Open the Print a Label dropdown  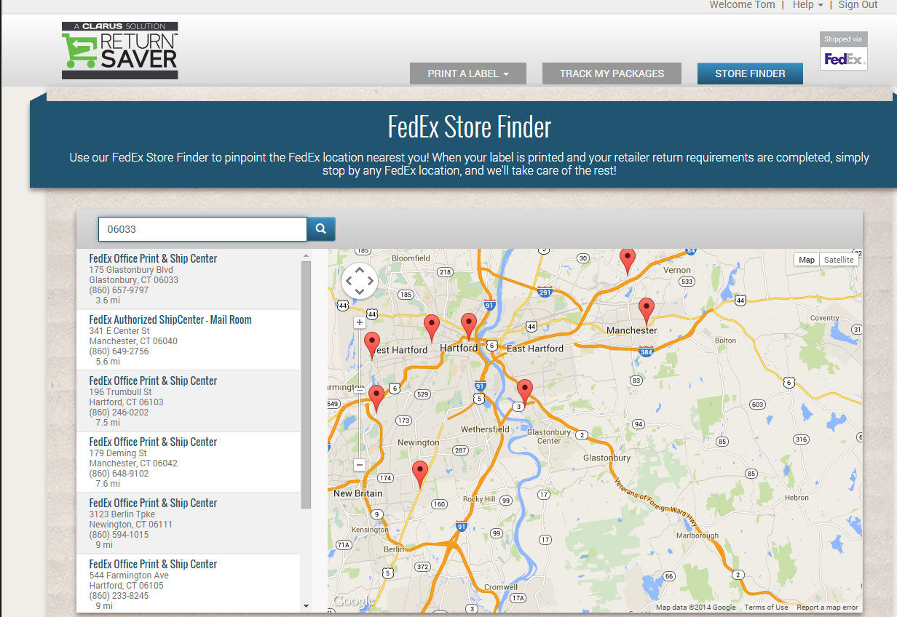tap(468, 73)
